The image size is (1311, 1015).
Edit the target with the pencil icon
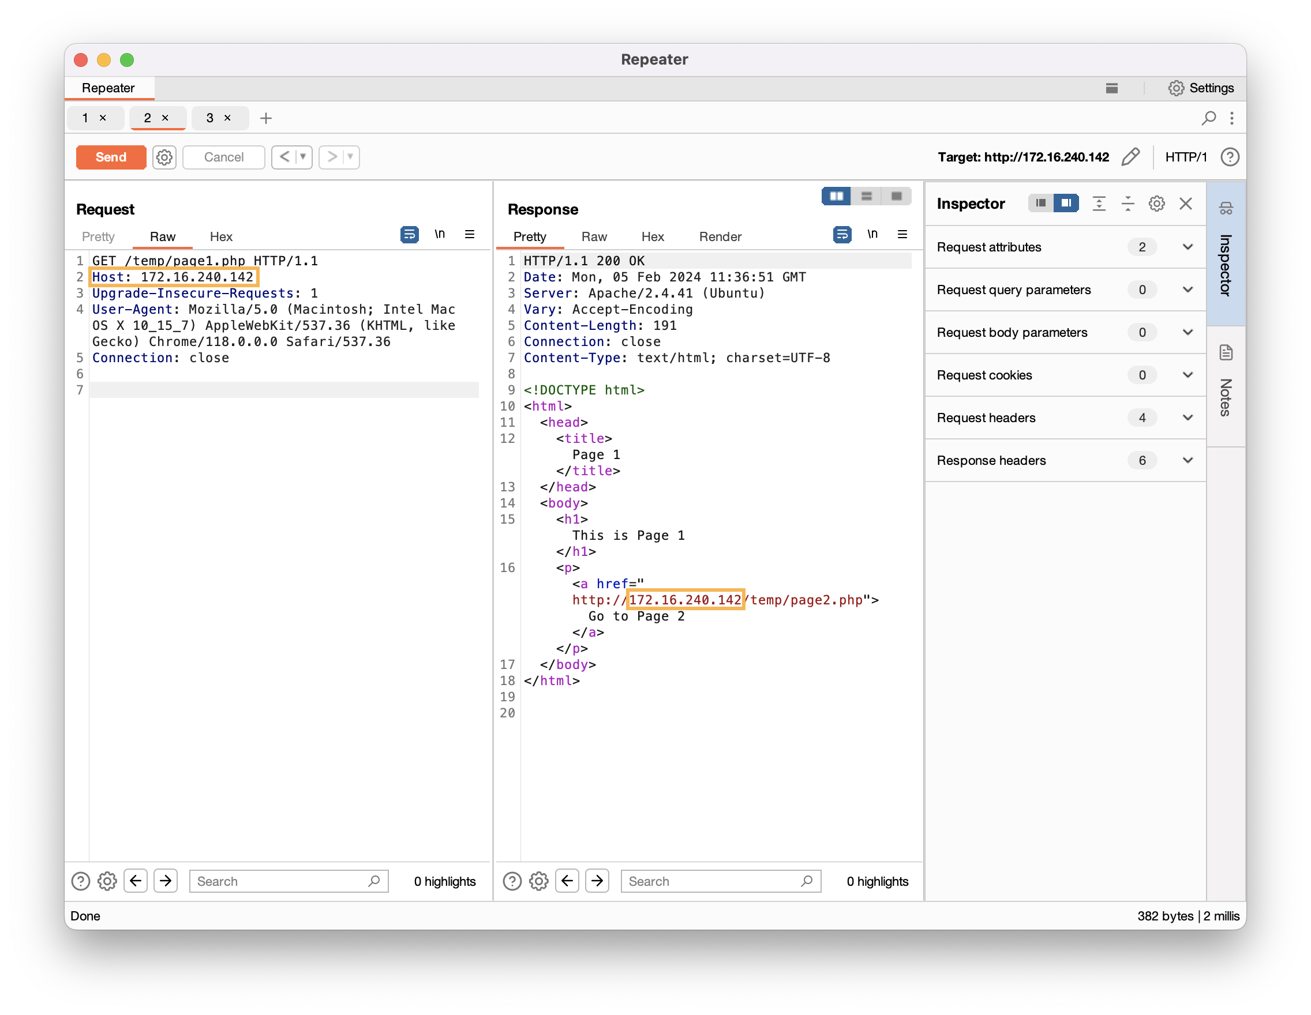pos(1130,157)
